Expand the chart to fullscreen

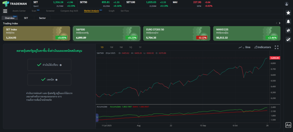[276, 47]
